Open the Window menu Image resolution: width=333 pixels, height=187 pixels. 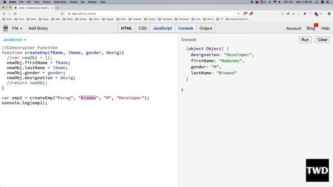pos(92,2)
